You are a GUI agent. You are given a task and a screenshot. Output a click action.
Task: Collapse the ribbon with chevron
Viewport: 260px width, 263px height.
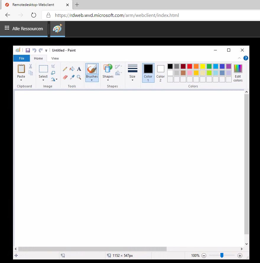(x=239, y=58)
